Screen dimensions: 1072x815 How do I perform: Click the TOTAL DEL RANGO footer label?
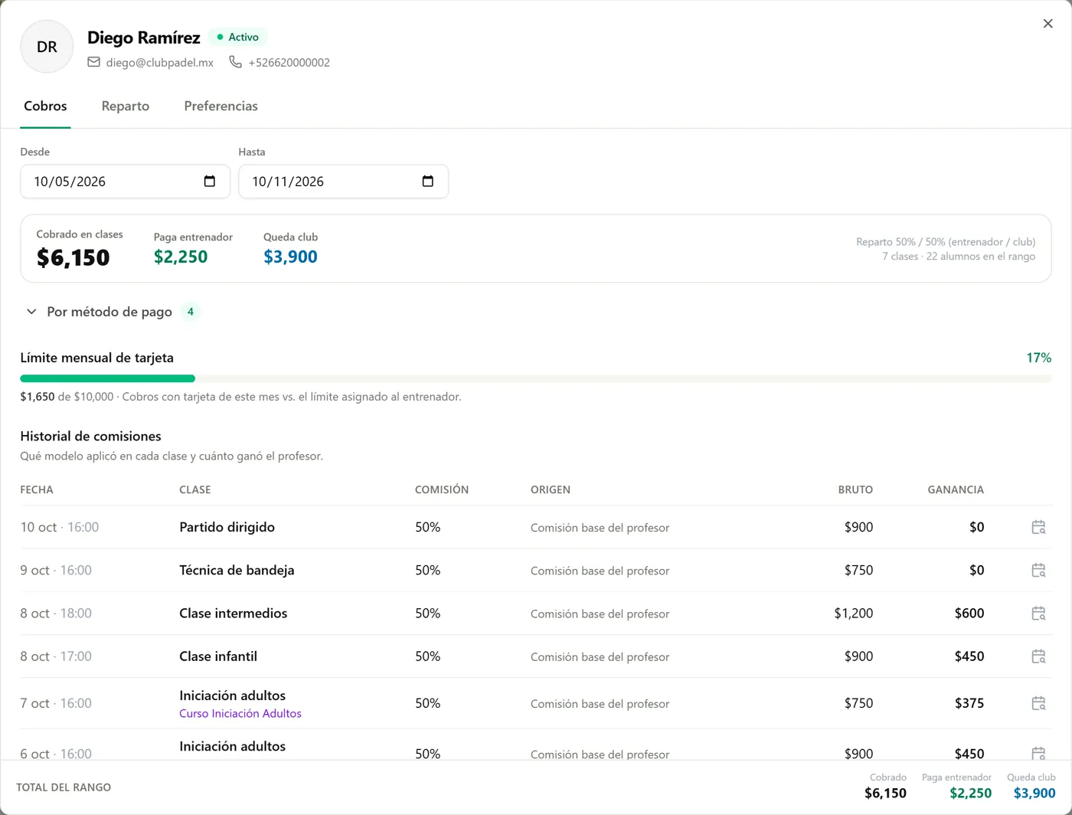[64, 787]
